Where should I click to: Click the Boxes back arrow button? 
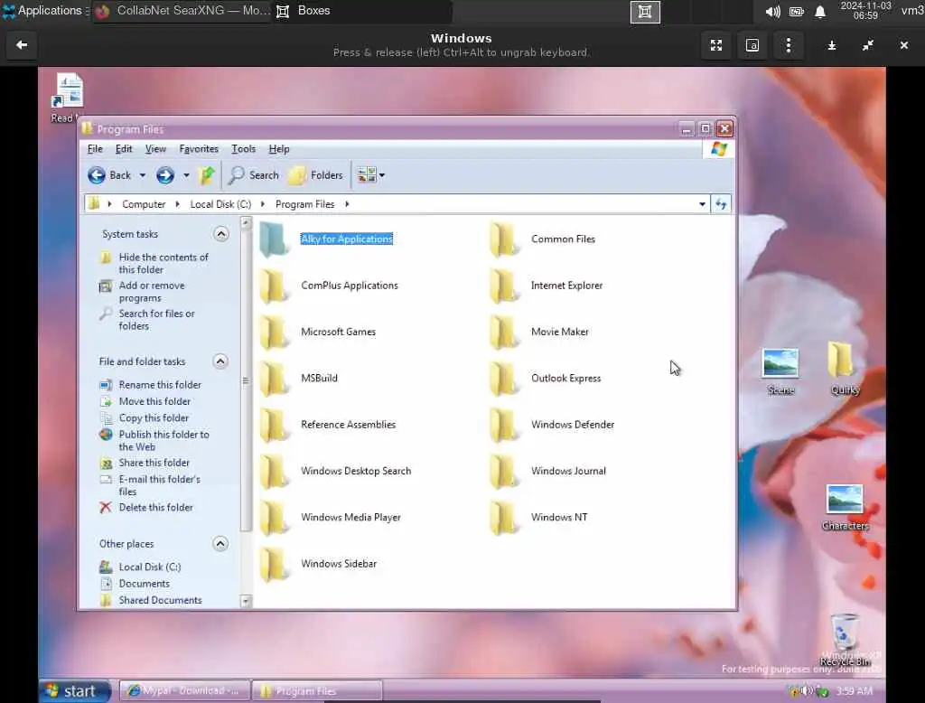pos(22,45)
